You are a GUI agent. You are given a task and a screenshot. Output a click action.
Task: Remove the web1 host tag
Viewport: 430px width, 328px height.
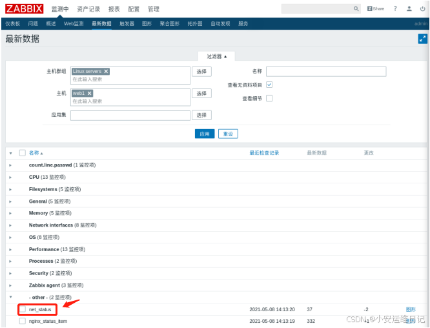(x=89, y=93)
